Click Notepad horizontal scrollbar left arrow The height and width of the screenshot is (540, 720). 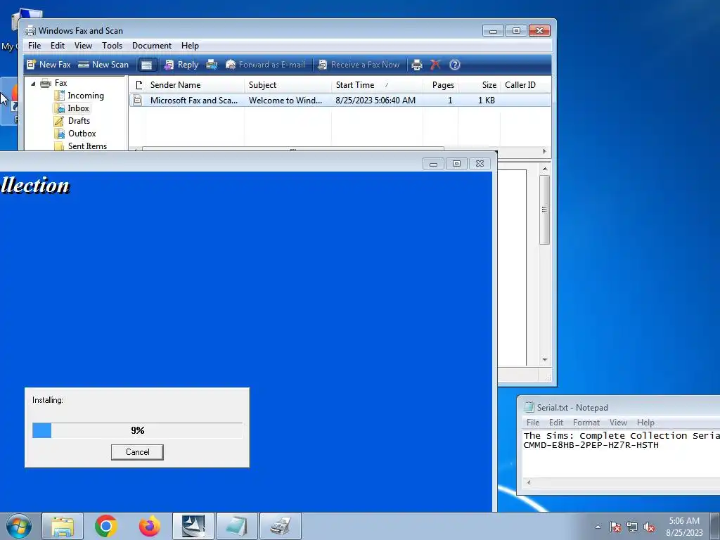tap(529, 482)
